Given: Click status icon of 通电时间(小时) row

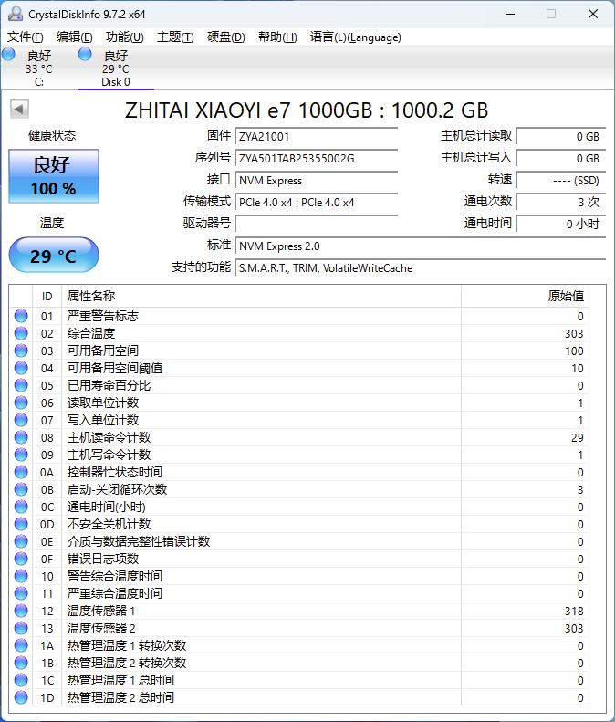Looking at the screenshot, I should coord(21,507).
